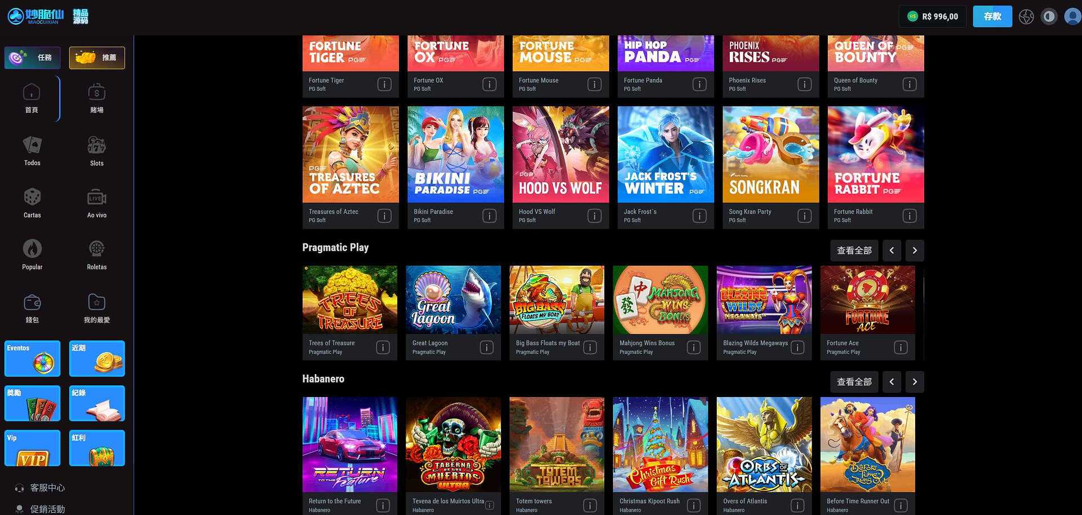Switch to the 推薦 tab
The image size is (1082, 515).
tap(97, 57)
